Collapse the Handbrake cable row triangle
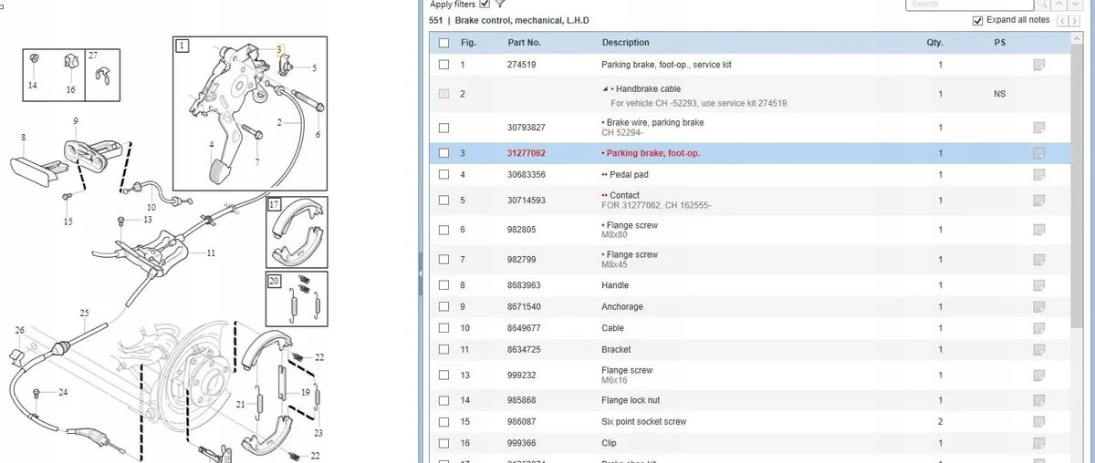The image size is (1095, 463). (x=606, y=89)
